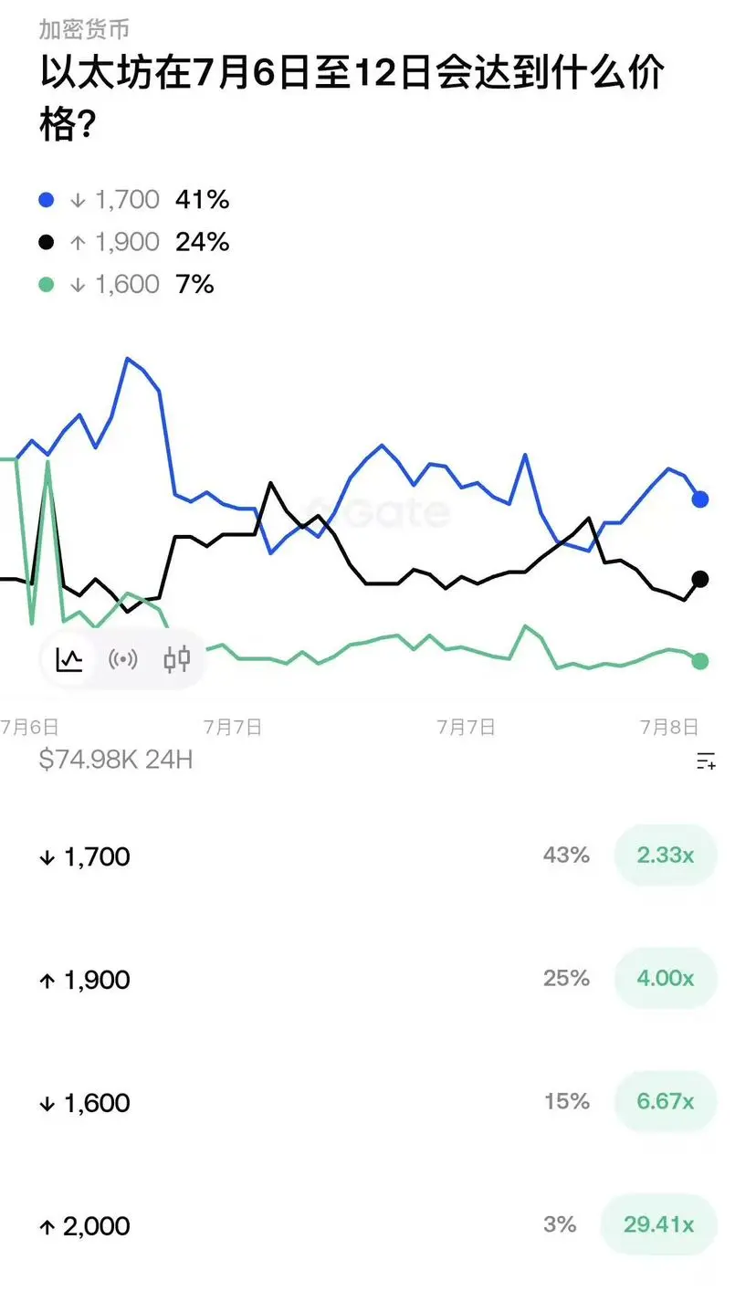Tap the 4.00x odds button
Screen dimensions: 756x1302
tap(666, 979)
